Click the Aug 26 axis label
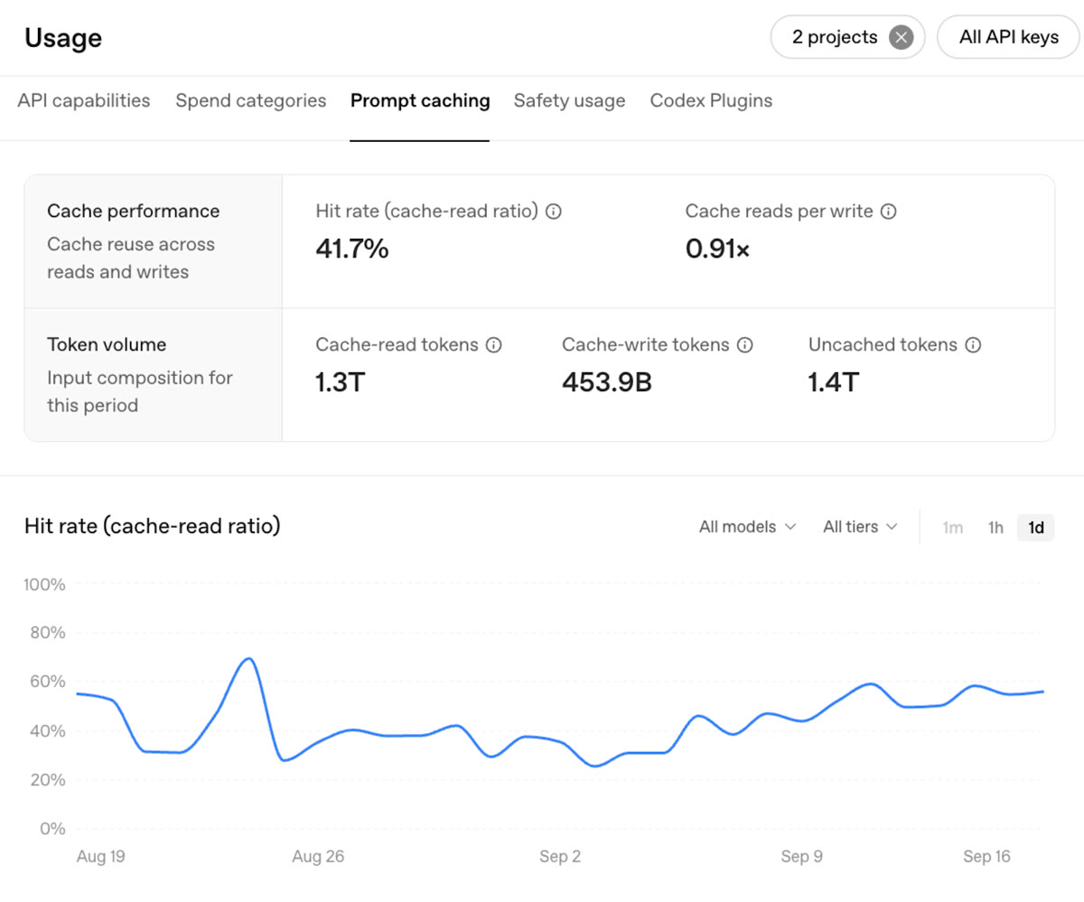Image resolution: width=1084 pixels, height=902 pixels. coord(318,857)
